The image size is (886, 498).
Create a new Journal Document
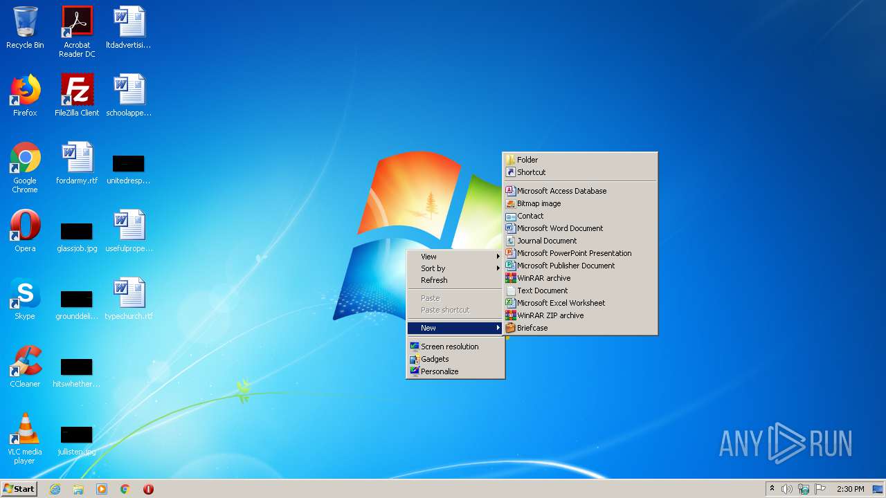coord(580,241)
